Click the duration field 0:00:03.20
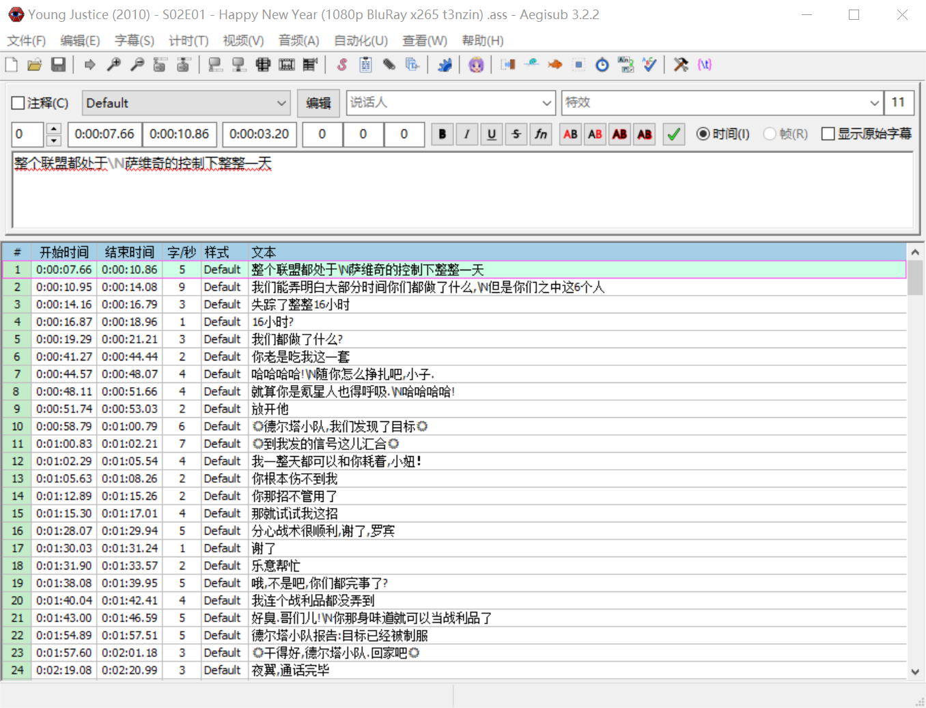 point(259,134)
